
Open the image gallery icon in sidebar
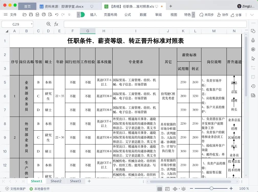coord(253,95)
